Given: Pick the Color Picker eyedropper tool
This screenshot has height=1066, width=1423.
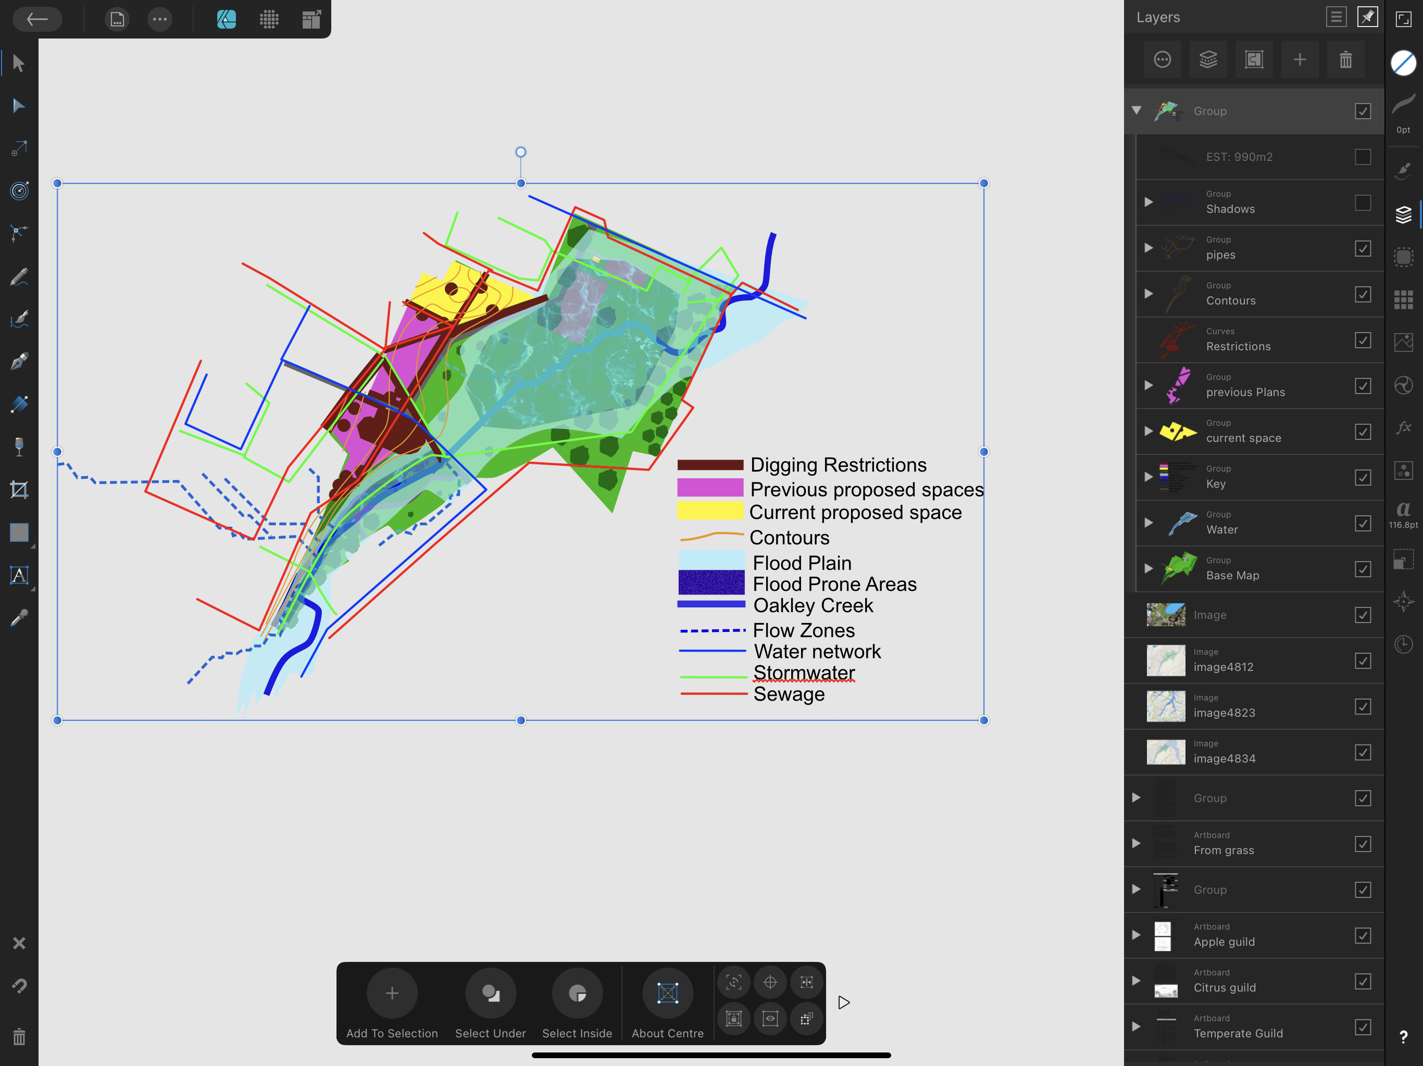Looking at the screenshot, I should click(19, 618).
